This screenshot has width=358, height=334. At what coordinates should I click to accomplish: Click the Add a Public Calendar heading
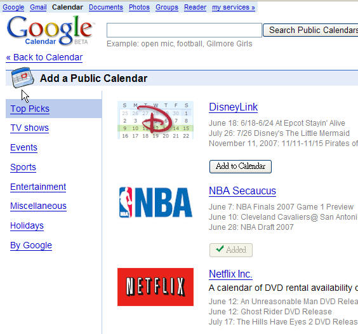(93, 78)
